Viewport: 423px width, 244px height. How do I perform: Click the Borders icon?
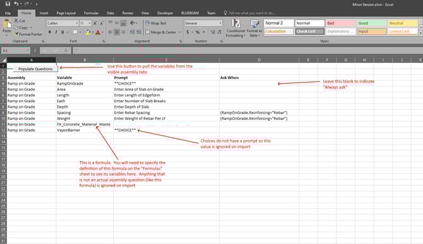point(75,32)
